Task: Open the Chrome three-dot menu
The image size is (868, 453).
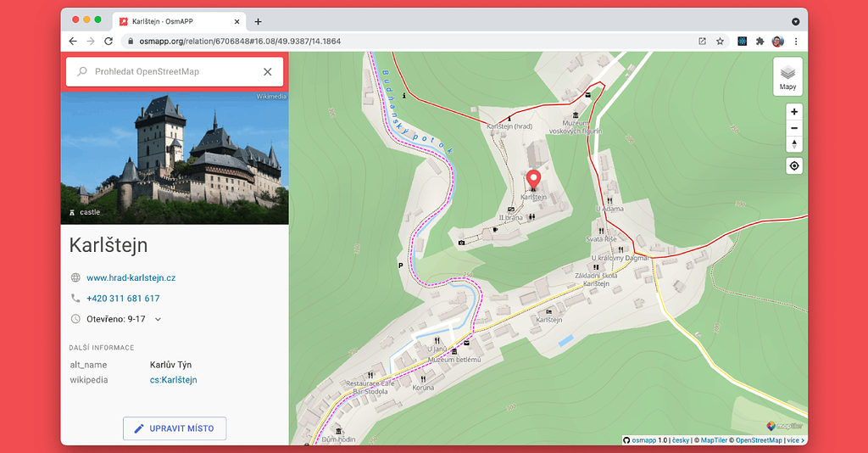Action: tap(795, 41)
